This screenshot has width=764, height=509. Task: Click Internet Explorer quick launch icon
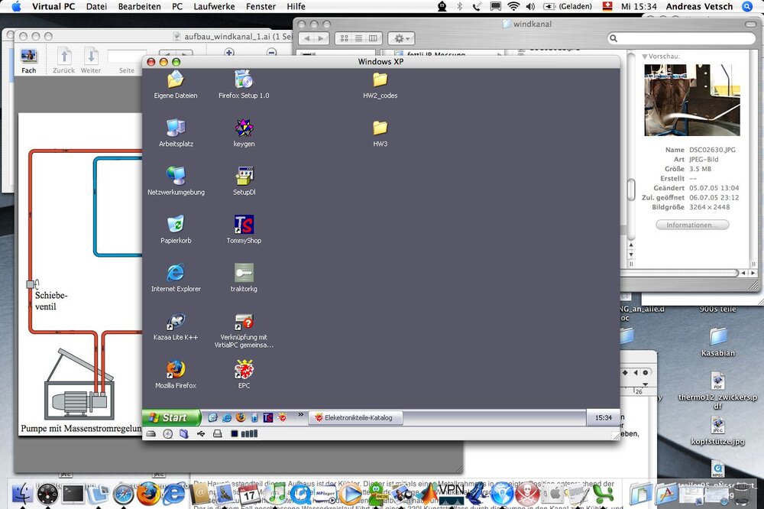(227, 418)
